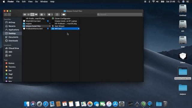Select Create Install...la HP Laptop item
The image size is (192, 108).
pos(65,21)
